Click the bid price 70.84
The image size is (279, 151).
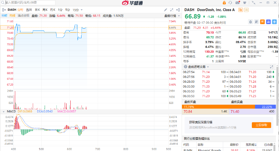click(x=188, y=112)
